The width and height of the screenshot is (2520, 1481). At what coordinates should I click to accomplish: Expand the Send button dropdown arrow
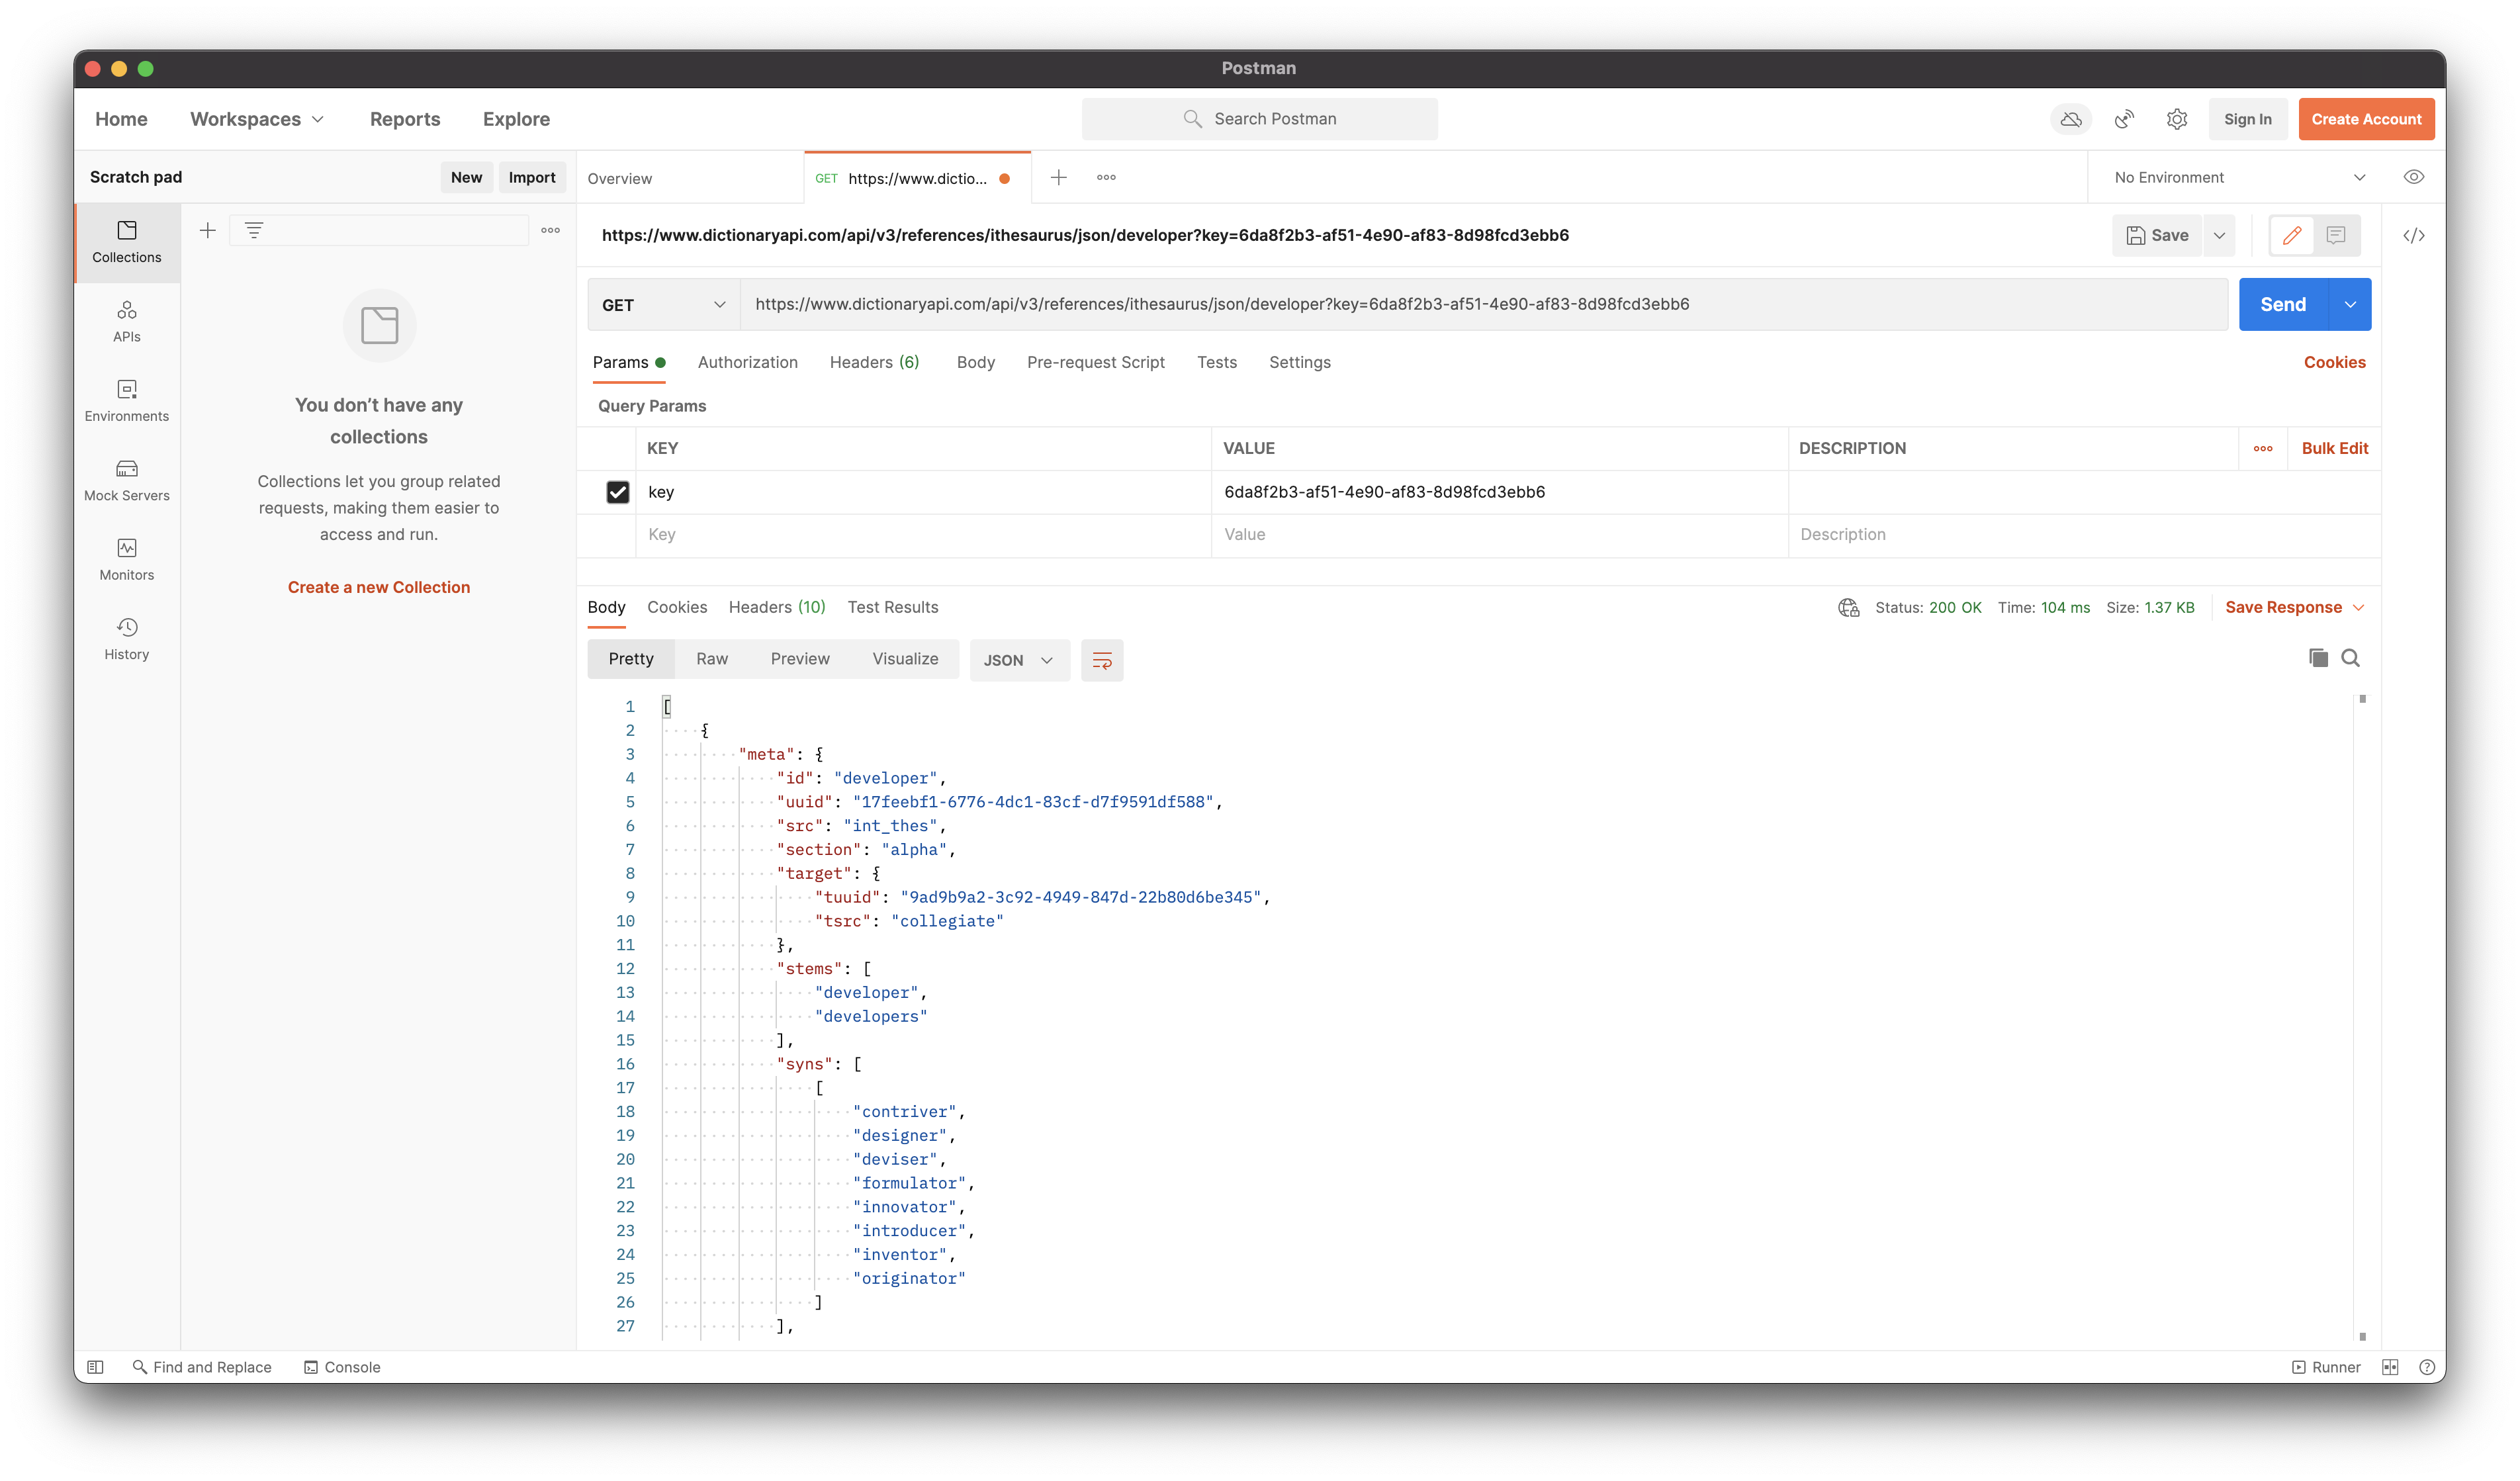(x=2350, y=305)
